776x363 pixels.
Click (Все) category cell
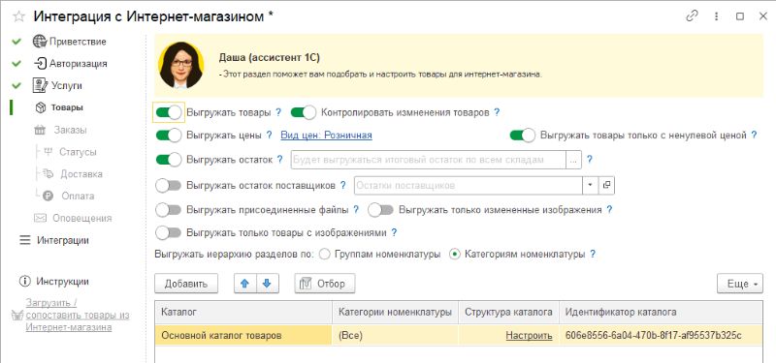[x=396, y=336]
